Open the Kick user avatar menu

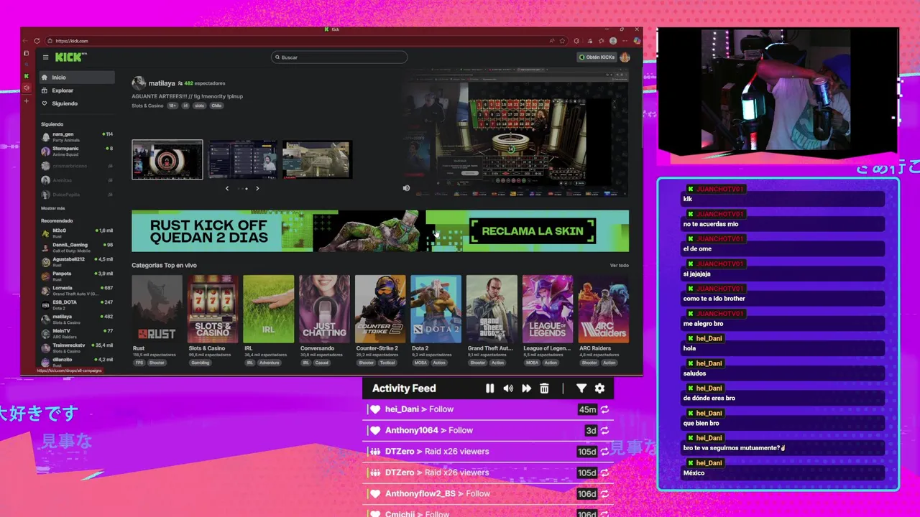(625, 57)
